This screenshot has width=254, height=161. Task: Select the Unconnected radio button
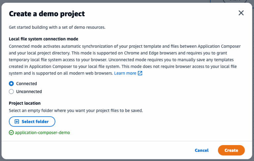[x=11, y=91]
